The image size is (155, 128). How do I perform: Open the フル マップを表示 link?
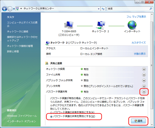[x=136, y=17]
